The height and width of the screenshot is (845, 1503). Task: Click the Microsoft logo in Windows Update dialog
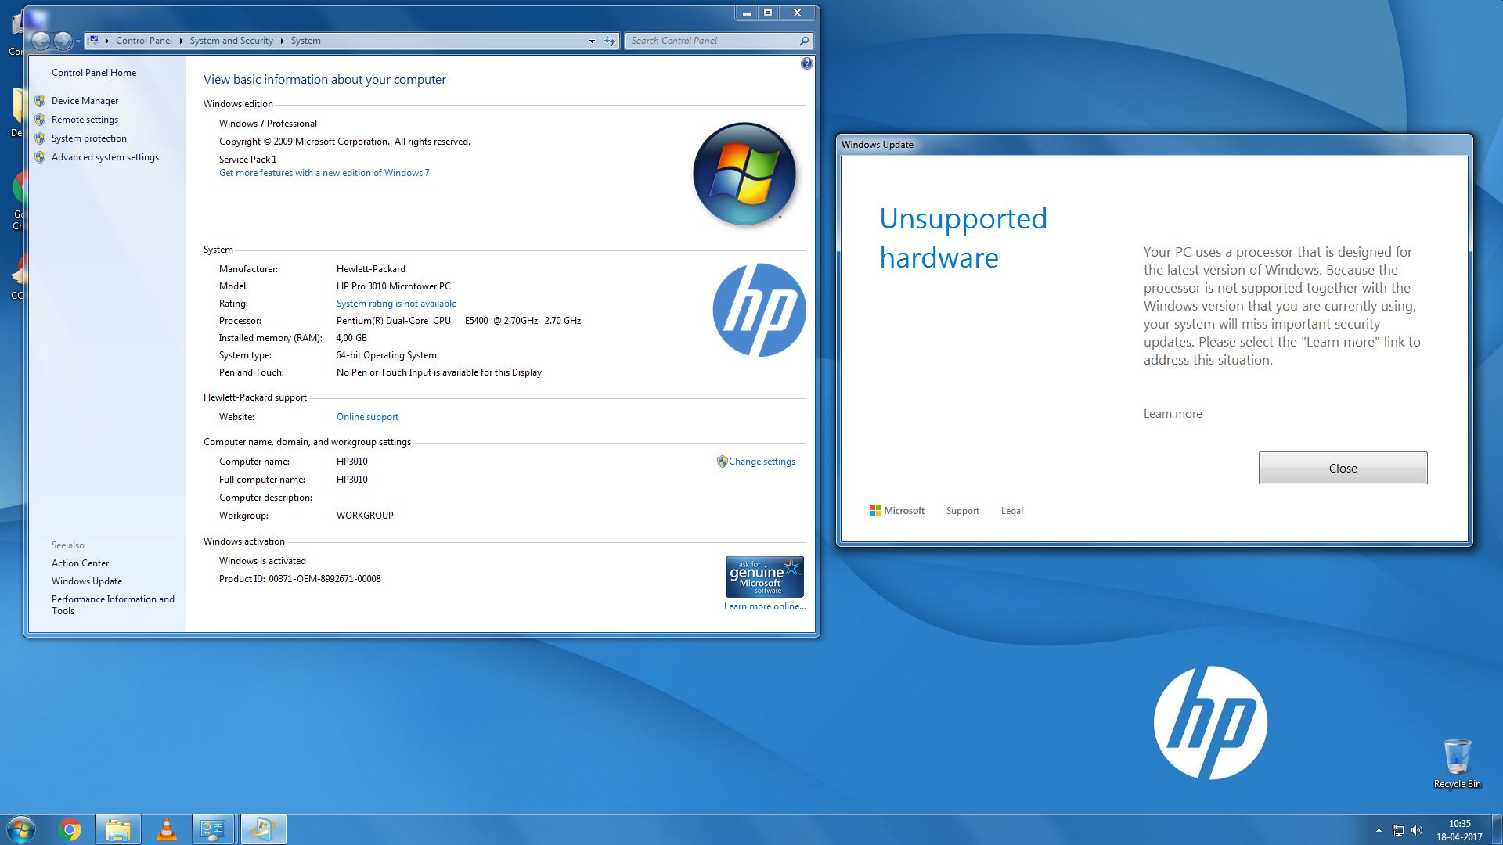pyautogui.click(x=897, y=511)
